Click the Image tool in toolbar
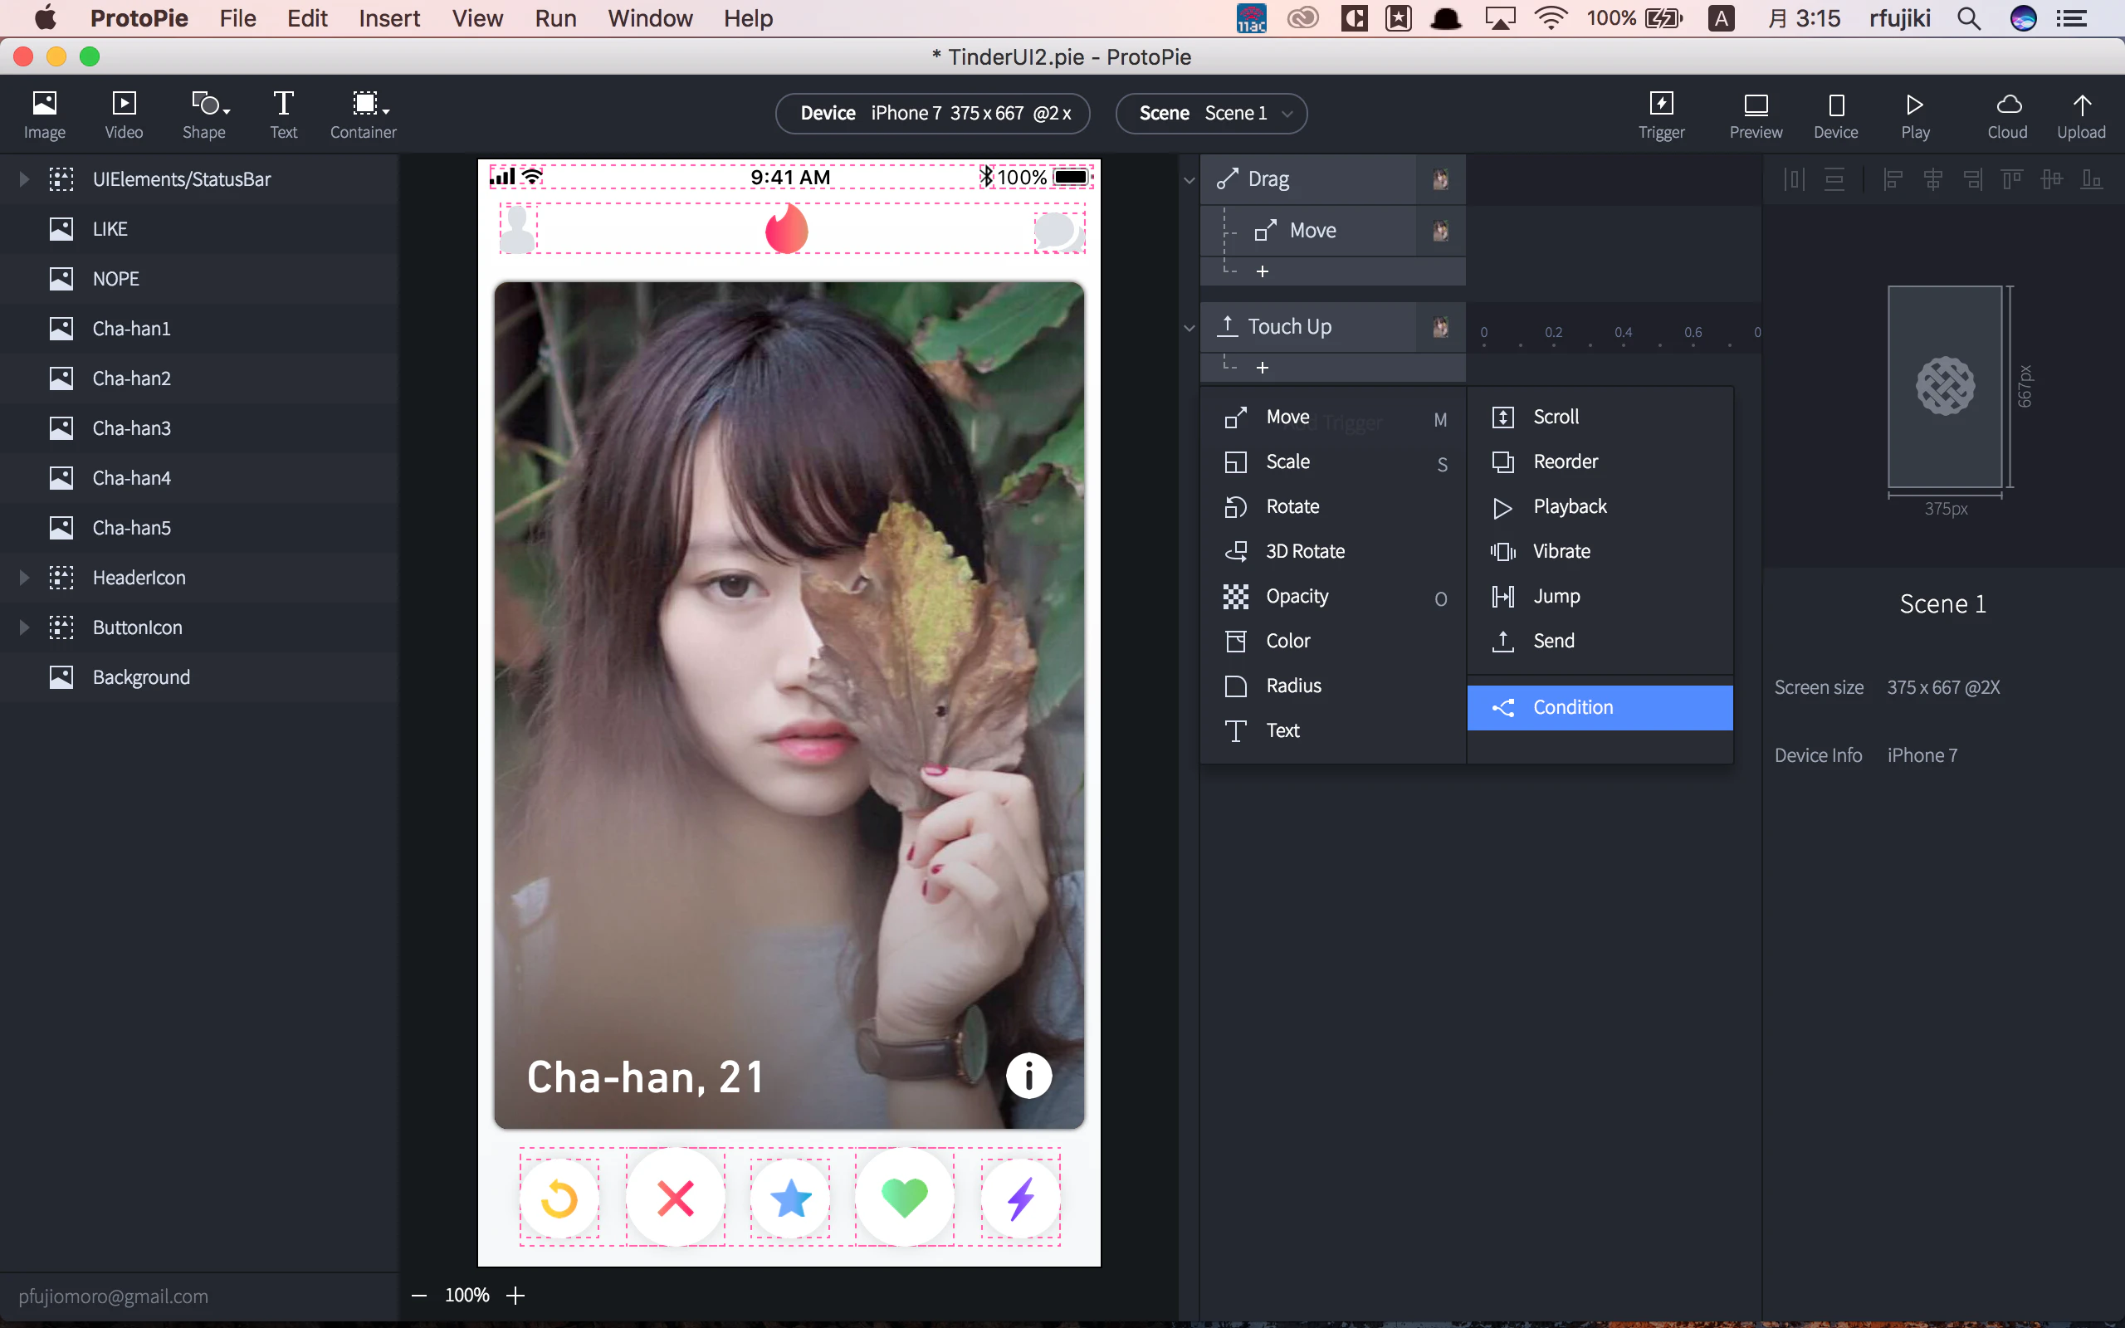This screenshot has width=2125, height=1328. [44, 115]
